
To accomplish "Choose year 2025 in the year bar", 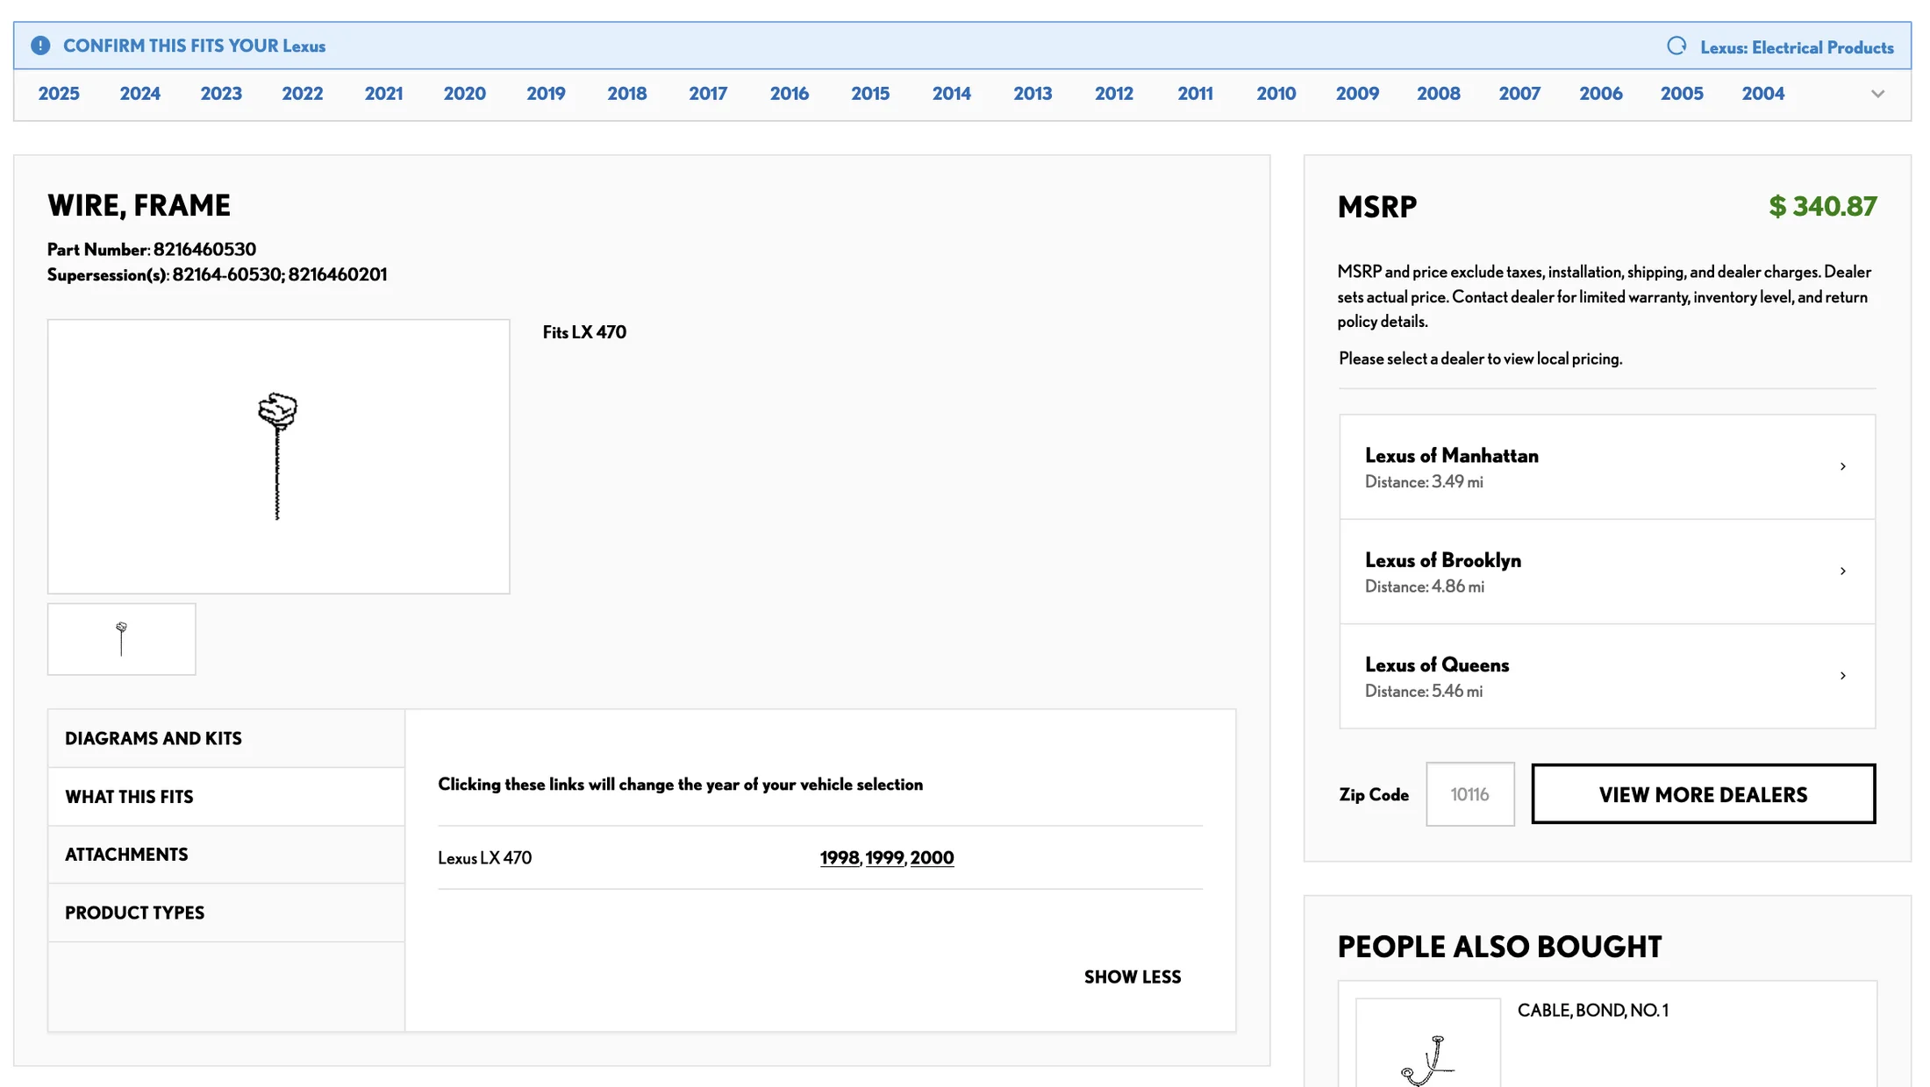I will [59, 94].
